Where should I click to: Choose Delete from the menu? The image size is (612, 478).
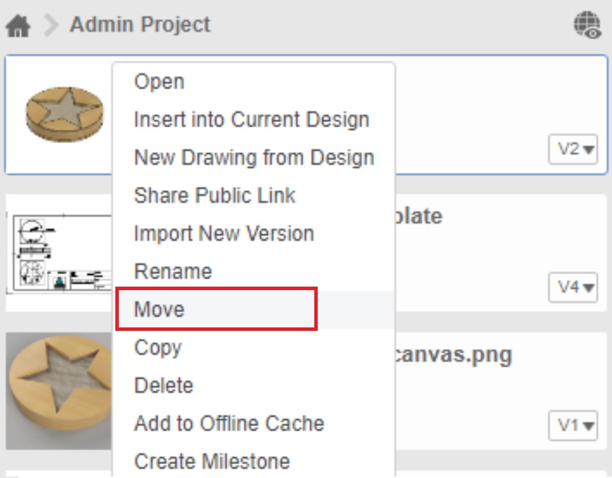[x=164, y=385]
